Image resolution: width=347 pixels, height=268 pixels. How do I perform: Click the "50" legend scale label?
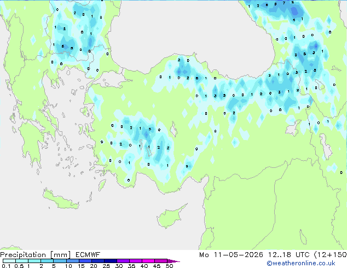169,266
